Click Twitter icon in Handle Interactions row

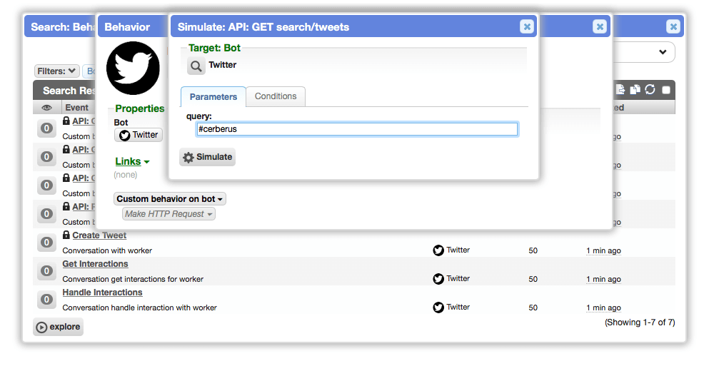[438, 307]
